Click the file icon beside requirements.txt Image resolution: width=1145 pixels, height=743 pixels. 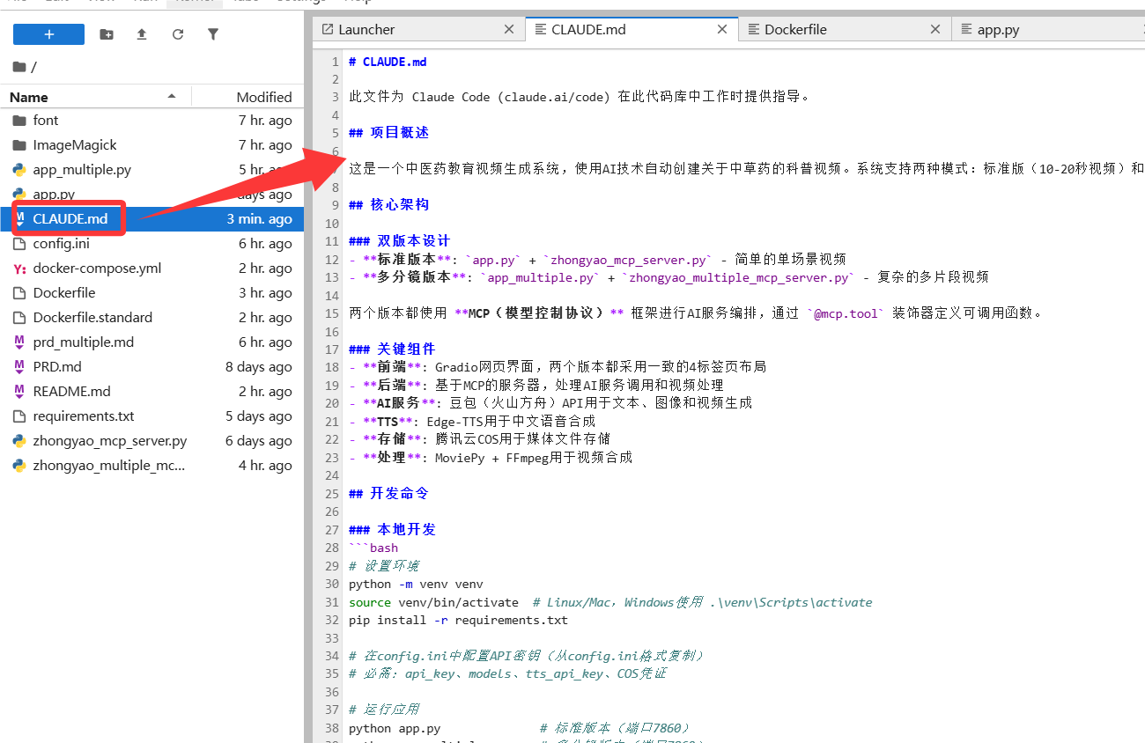tap(19, 416)
